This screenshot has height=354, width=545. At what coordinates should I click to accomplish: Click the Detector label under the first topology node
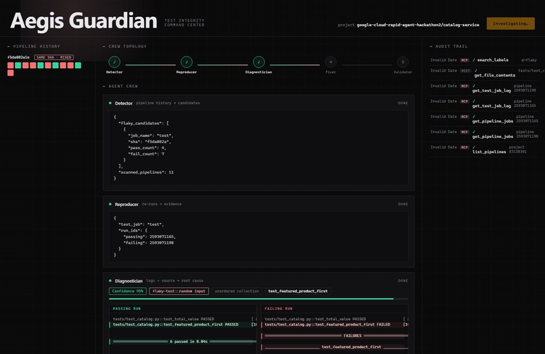(114, 72)
